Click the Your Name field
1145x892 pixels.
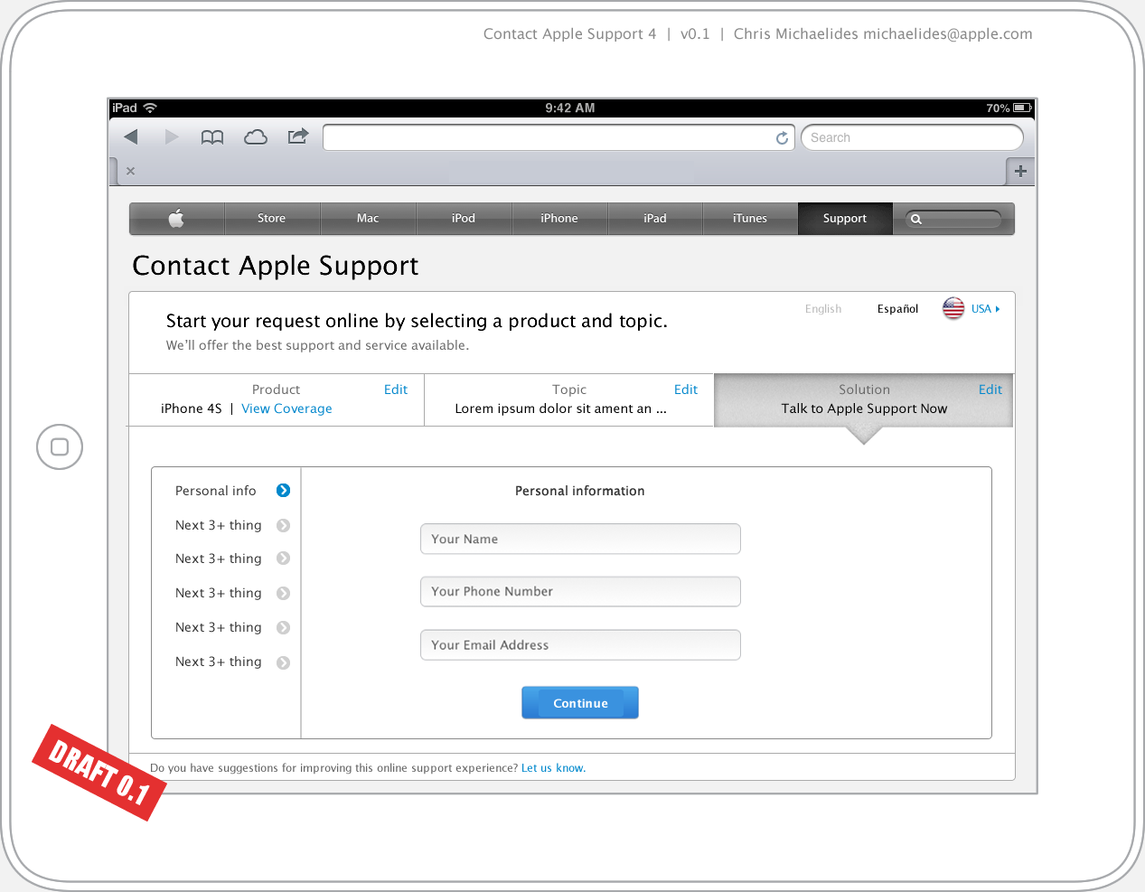[580, 539]
